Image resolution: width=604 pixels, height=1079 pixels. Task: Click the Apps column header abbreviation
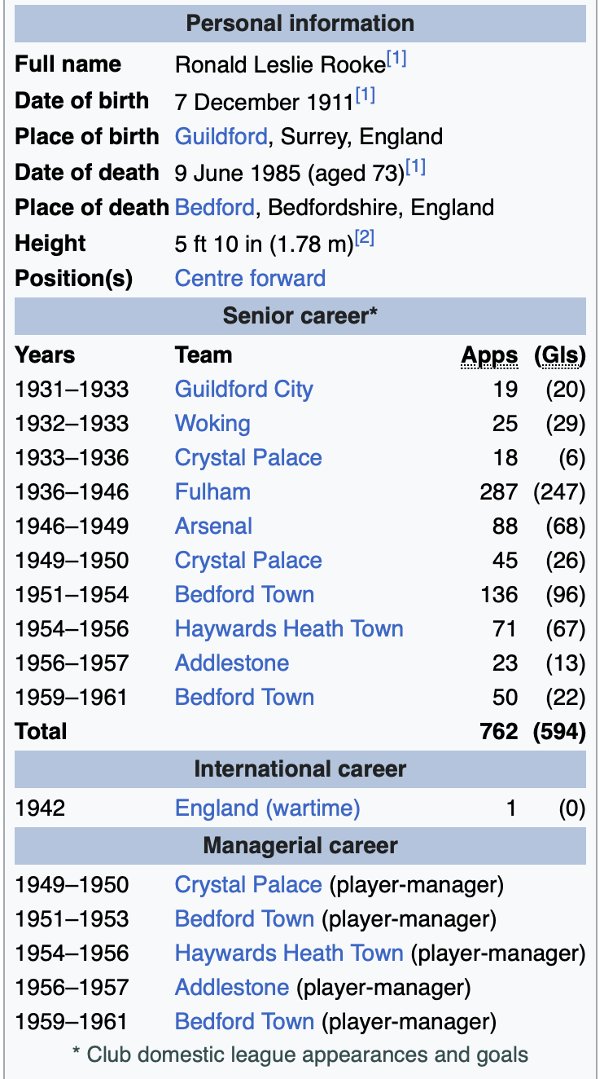[x=489, y=355]
